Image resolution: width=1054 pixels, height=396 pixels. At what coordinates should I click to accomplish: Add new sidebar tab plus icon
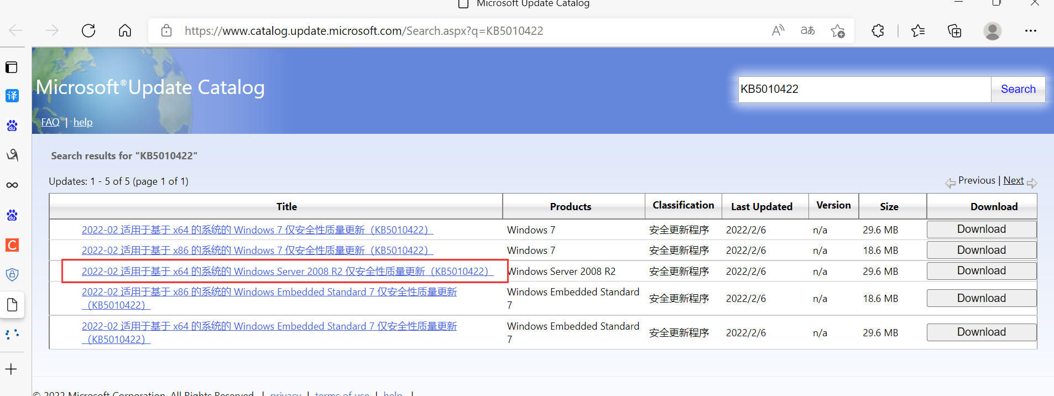12,369
